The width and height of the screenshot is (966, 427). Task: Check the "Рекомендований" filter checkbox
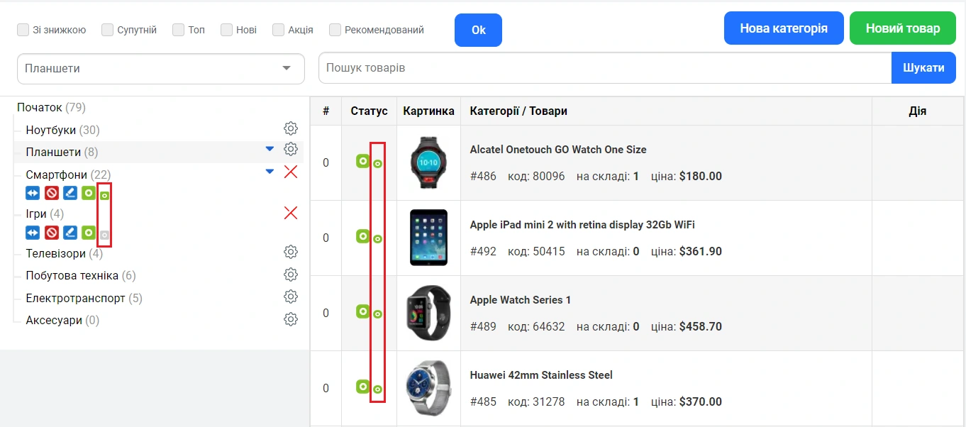click(335, 30)
